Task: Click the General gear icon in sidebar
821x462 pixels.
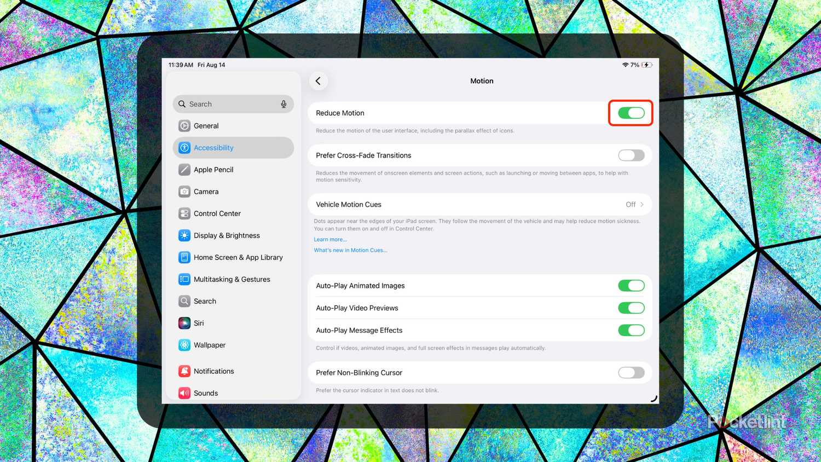Action: click(x=184, y=126)
